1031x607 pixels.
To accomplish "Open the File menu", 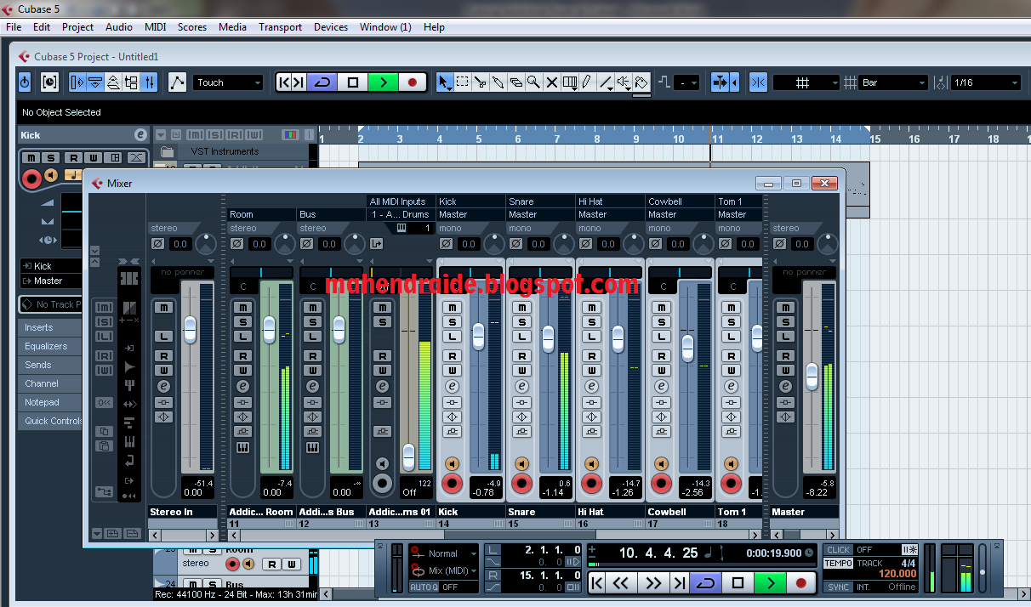I will tap(14, 27).
